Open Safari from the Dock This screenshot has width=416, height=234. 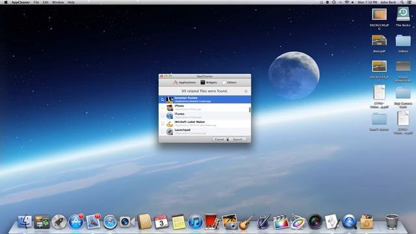[x=110, y=222]
